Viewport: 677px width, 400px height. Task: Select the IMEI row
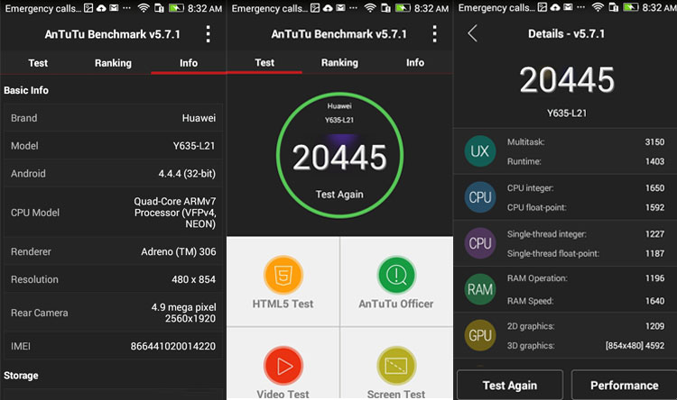tap(113, 346)
